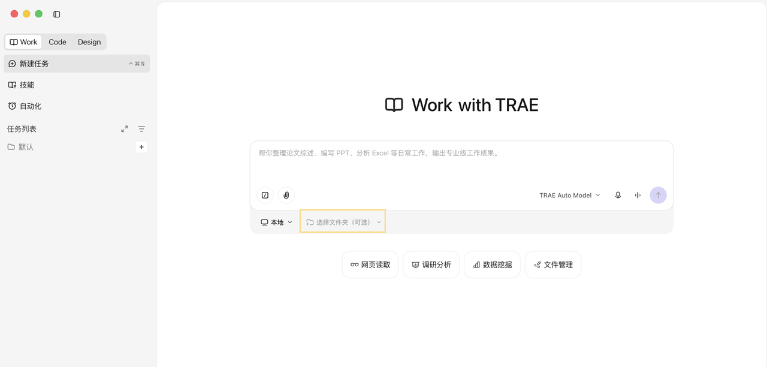The width and height of the screenshot is (767, 367).
Task: Start voice input with the microphone icon
Action: (x=618, y=195)
